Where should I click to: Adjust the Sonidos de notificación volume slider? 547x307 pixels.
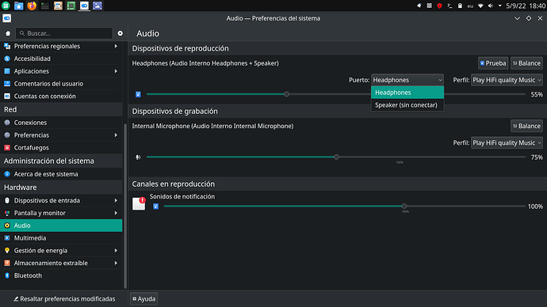(404, 207)
